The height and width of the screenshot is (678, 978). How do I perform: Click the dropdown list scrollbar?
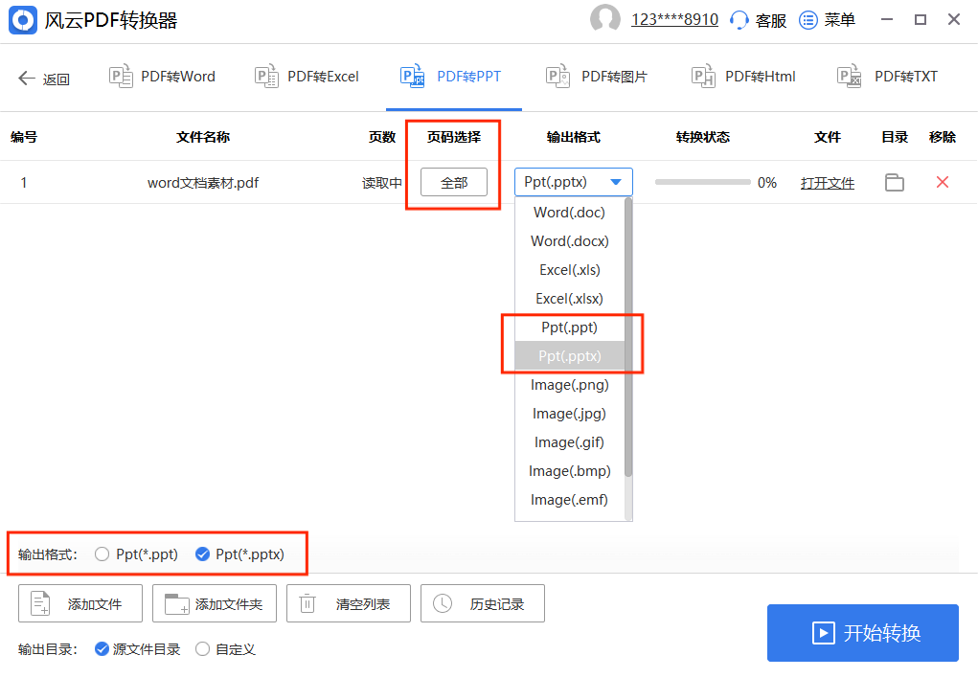pyautogui.click(x=628, y=337)
